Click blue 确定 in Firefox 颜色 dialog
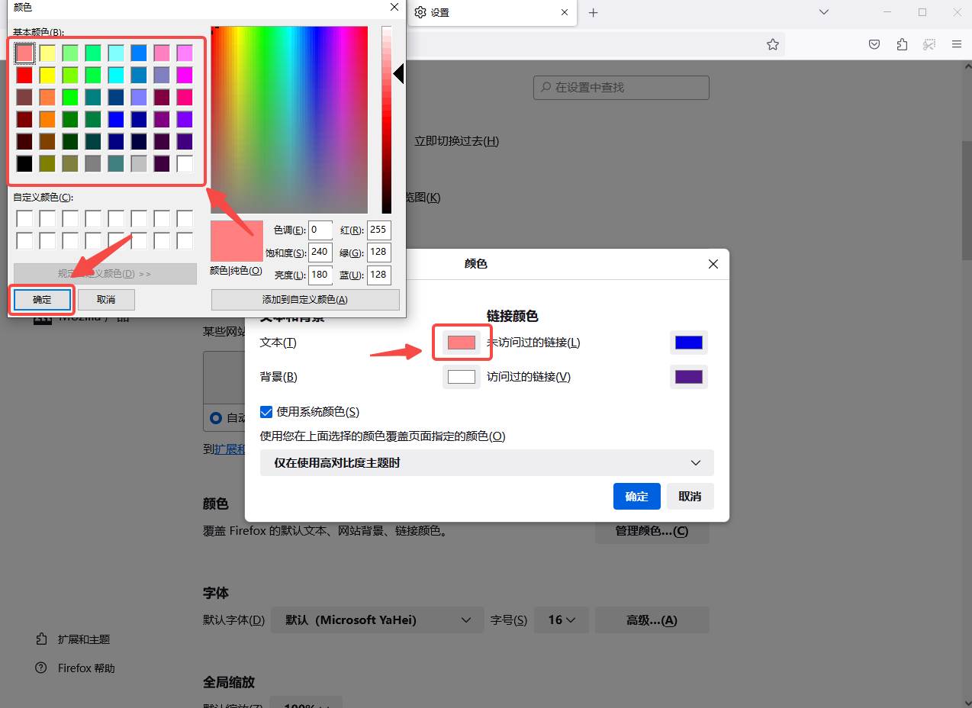This screenshot has width=972, height=708. 637,496
